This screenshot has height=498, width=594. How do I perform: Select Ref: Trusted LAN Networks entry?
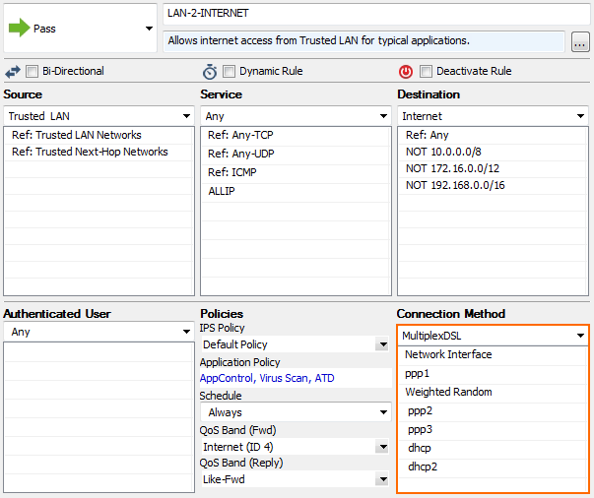click(x=99, y=135)
